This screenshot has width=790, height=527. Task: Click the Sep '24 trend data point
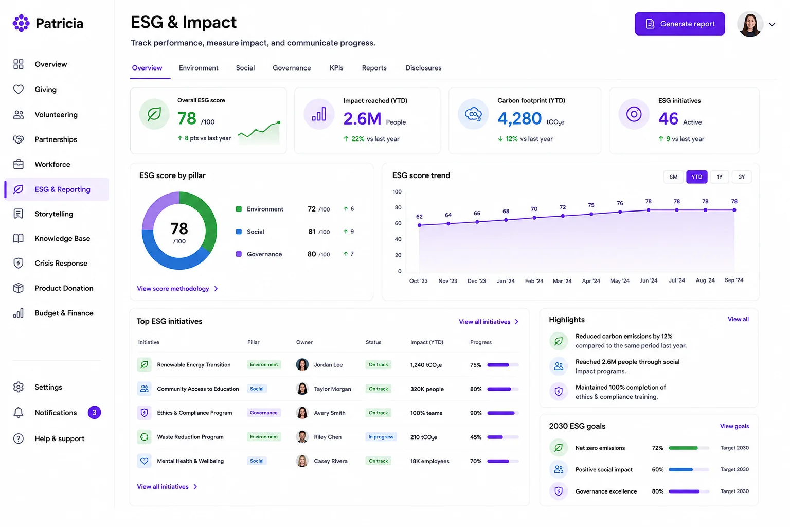(x=734, y=210)
